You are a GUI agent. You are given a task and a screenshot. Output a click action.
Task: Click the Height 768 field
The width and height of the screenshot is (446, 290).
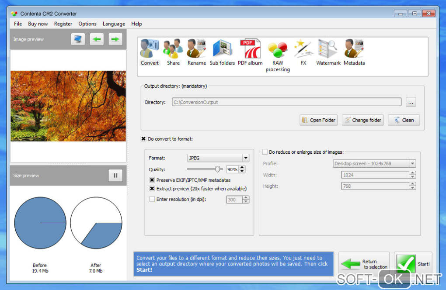tap(375, 186)
